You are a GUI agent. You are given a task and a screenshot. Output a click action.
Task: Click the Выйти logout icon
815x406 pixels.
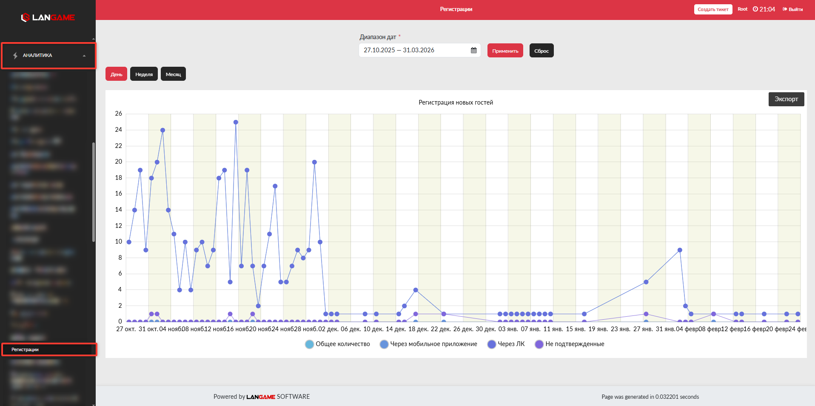pyautogui.click(x=785, y=9)
